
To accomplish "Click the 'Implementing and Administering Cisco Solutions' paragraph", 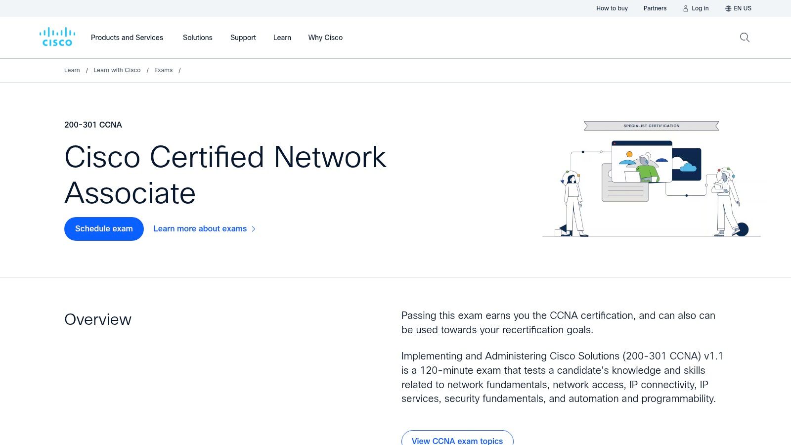I will point(562,377).
